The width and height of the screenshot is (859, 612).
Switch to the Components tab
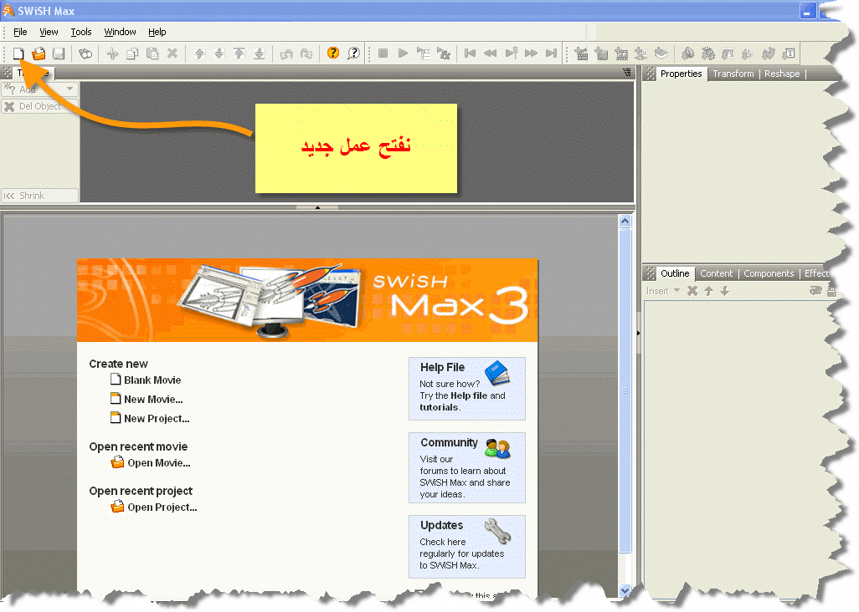(768, 273)
